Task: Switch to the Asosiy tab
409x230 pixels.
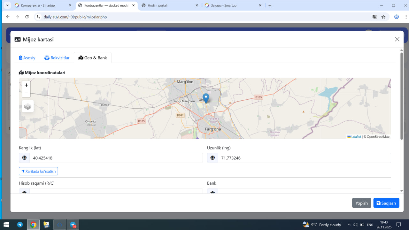Action: [x=27, y=58]
